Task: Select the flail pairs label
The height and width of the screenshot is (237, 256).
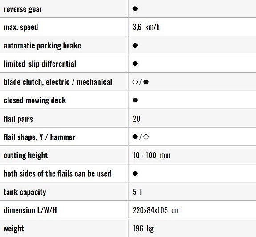Action: [x=18, y=119]
